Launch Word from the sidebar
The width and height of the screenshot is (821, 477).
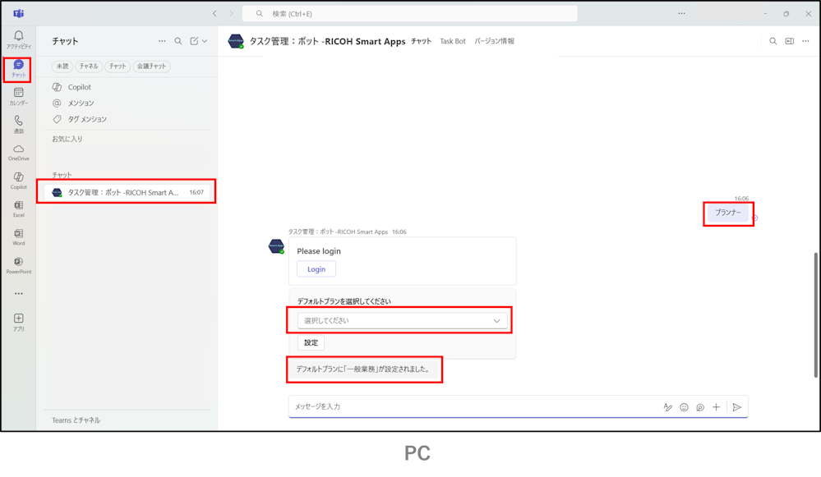point(18,237)
